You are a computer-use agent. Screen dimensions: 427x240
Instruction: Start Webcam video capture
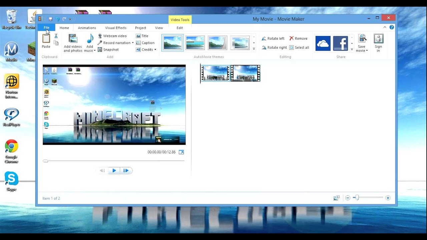[x=112, y=36]
